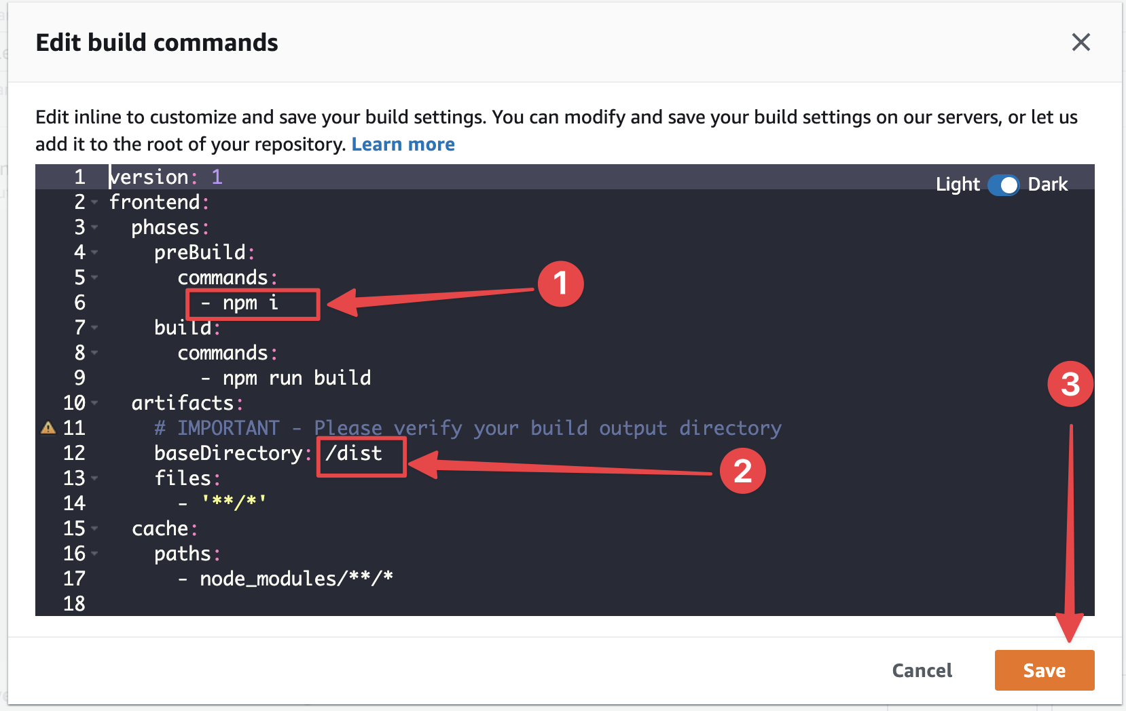Click the Save button
This screenshot has height=711, width=1126.
tap(1045, 670)
